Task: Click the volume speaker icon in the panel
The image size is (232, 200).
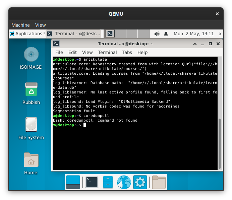Action: tap(157, 34)
